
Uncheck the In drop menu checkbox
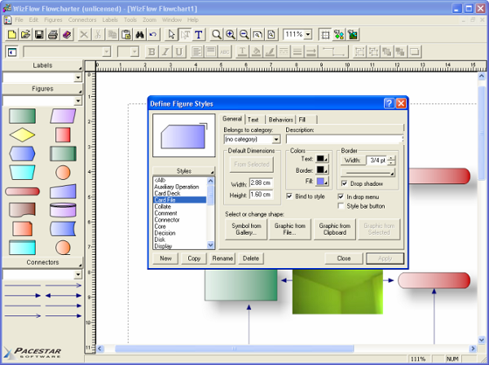point(341,196)
